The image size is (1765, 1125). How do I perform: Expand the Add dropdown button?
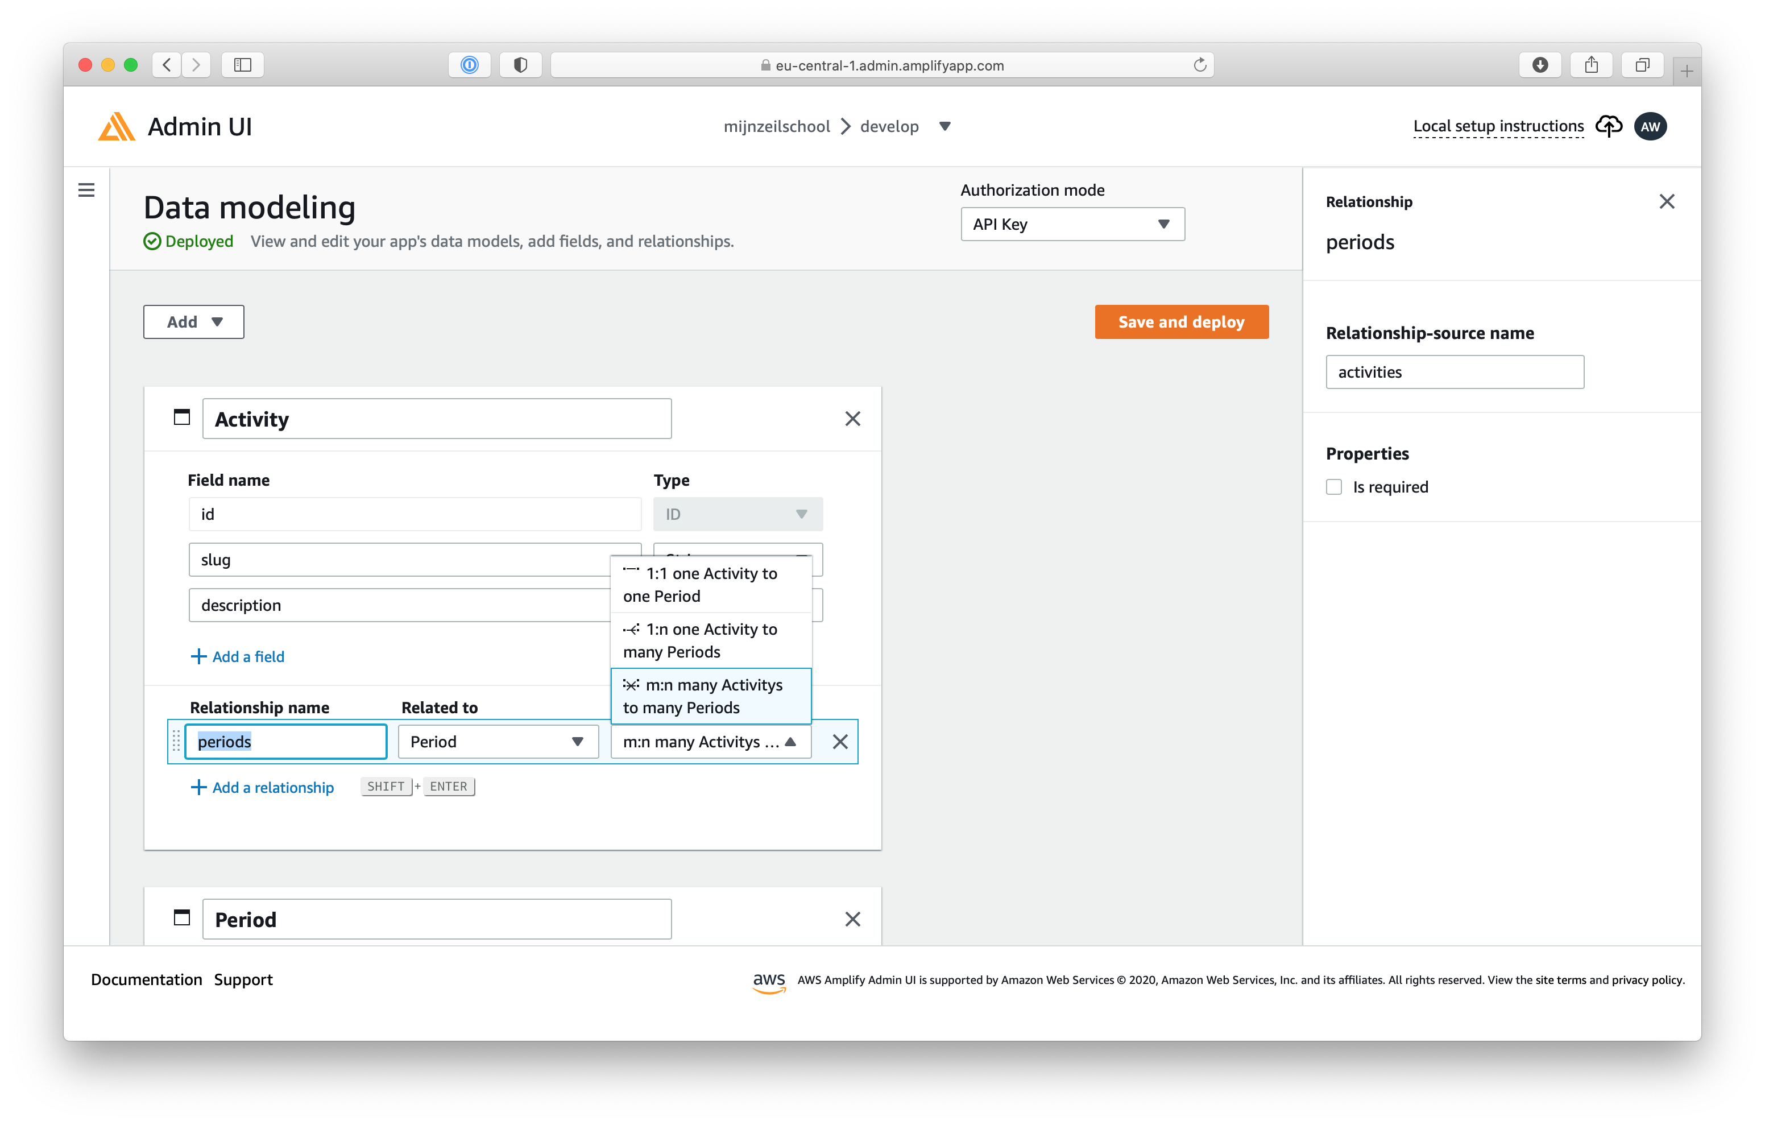point(193,322)
